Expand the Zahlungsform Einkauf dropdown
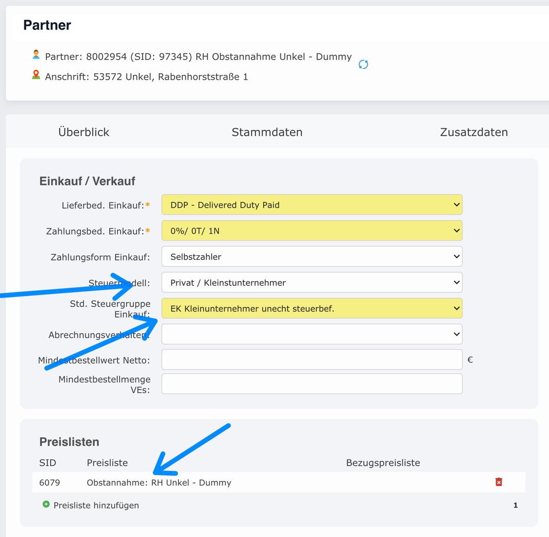 (312, 256)
